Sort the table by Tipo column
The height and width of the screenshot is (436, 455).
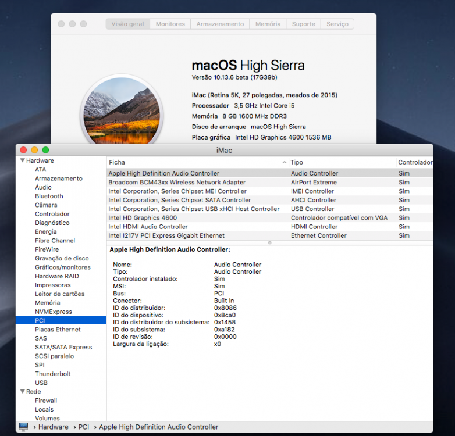click(x=342, y=162)
